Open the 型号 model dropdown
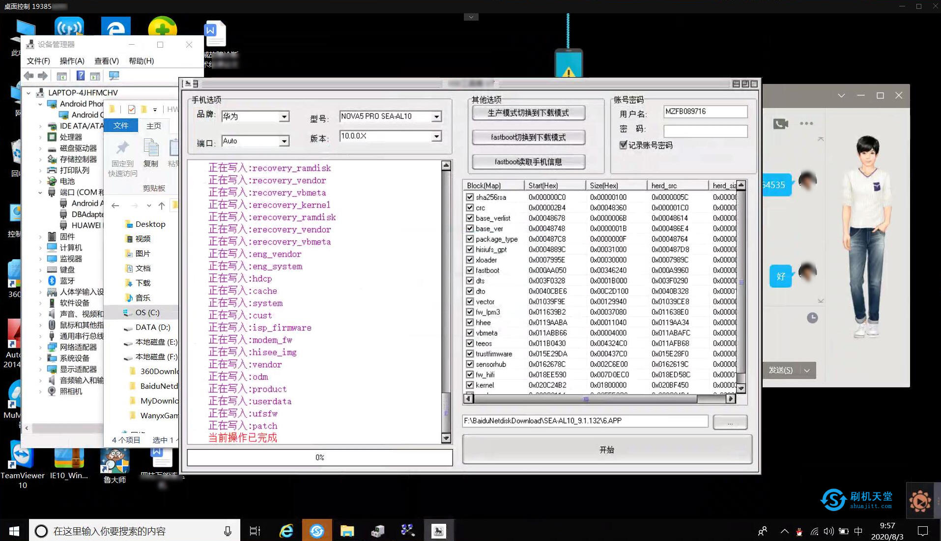The width and height of the screenshot is (941, 541). tap(436, 116)
